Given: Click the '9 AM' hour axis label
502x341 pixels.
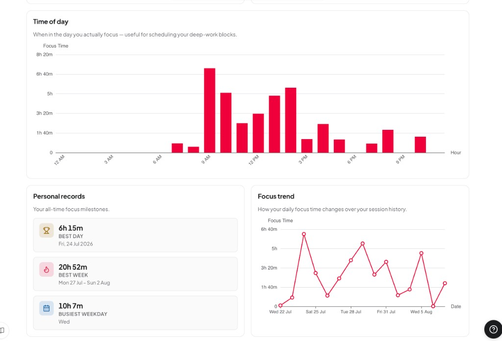Looking at the screenshot, I should pyautogui.click(x=206, y=159).
